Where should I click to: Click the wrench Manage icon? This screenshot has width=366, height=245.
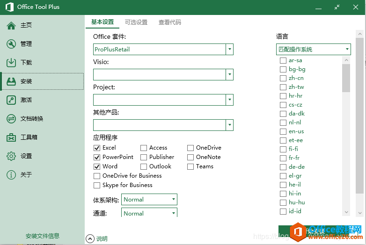point(11,44)
